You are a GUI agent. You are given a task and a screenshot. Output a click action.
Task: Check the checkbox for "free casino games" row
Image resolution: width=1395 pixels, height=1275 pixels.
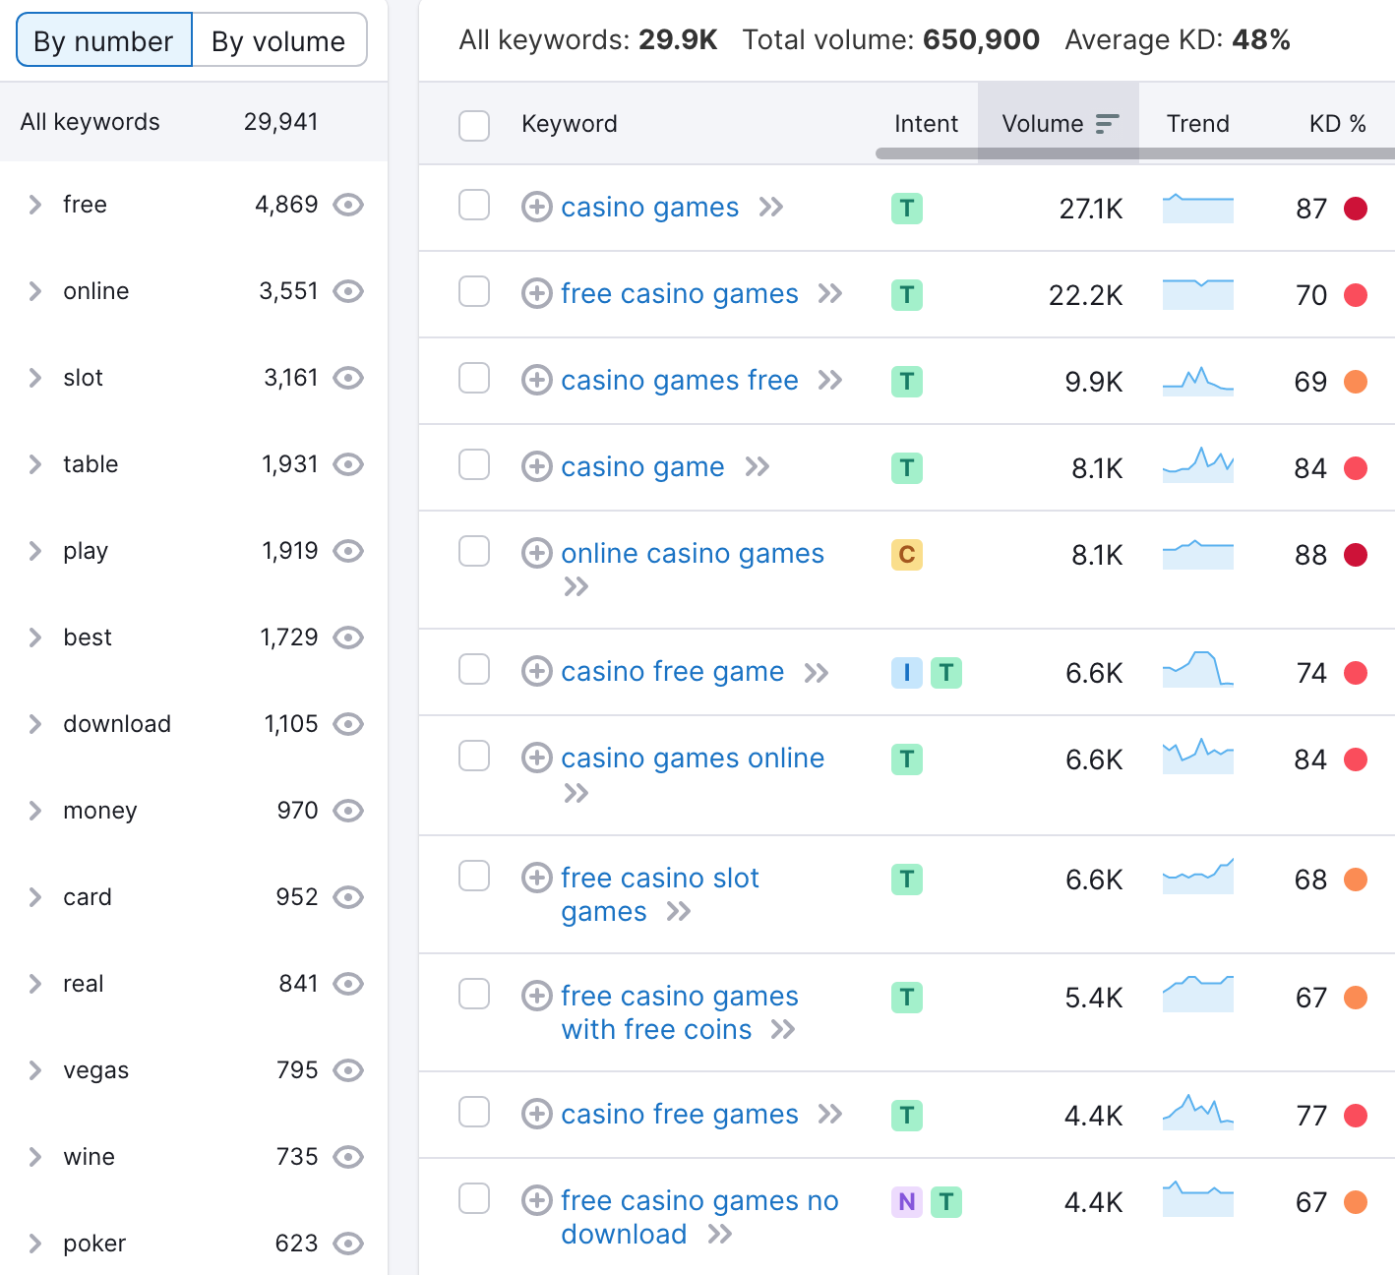coord(474,293)
